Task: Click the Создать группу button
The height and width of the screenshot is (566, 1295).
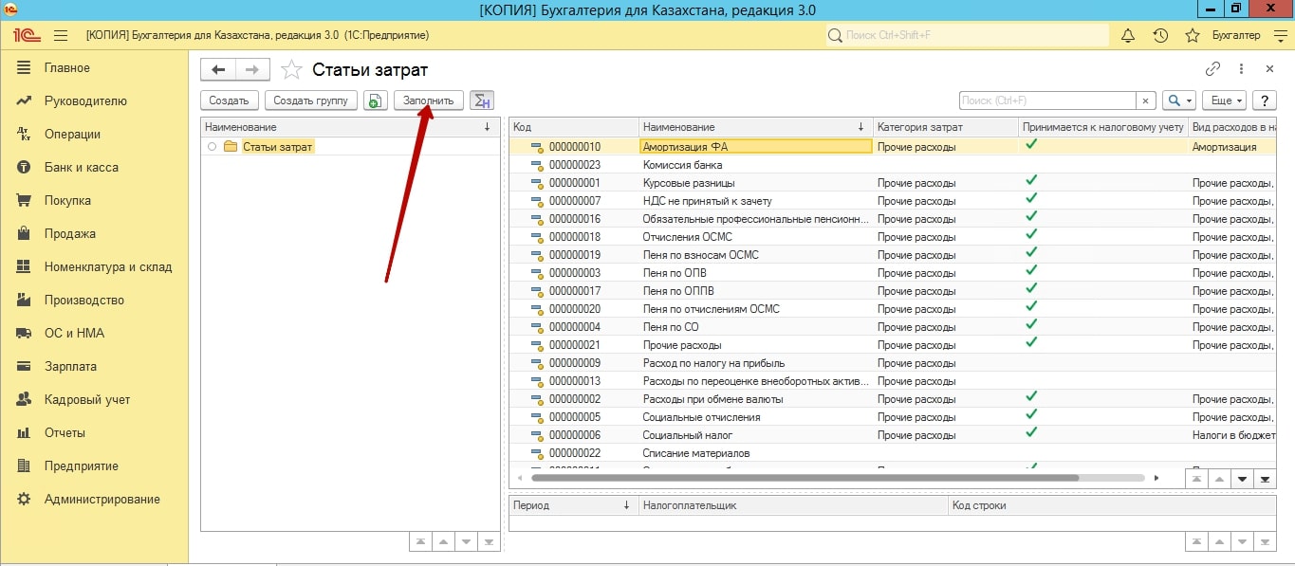Action: (310, 100)
